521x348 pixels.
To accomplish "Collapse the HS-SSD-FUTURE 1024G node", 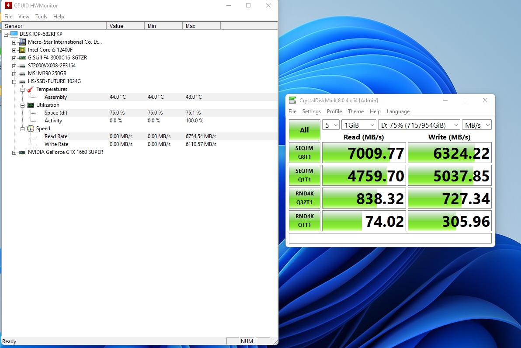I will pyautogui.click(x=14, y=81).
